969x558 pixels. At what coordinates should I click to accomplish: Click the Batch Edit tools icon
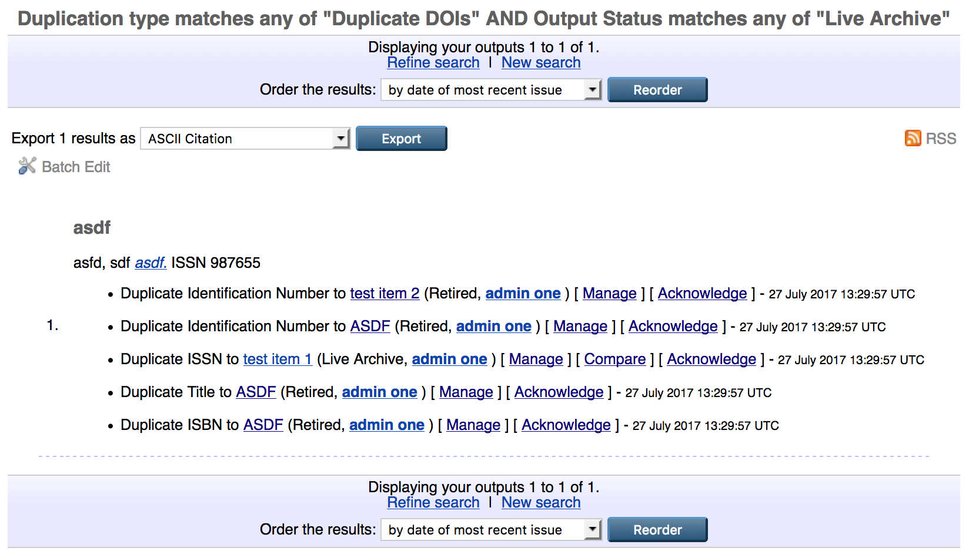click(27, 166)
